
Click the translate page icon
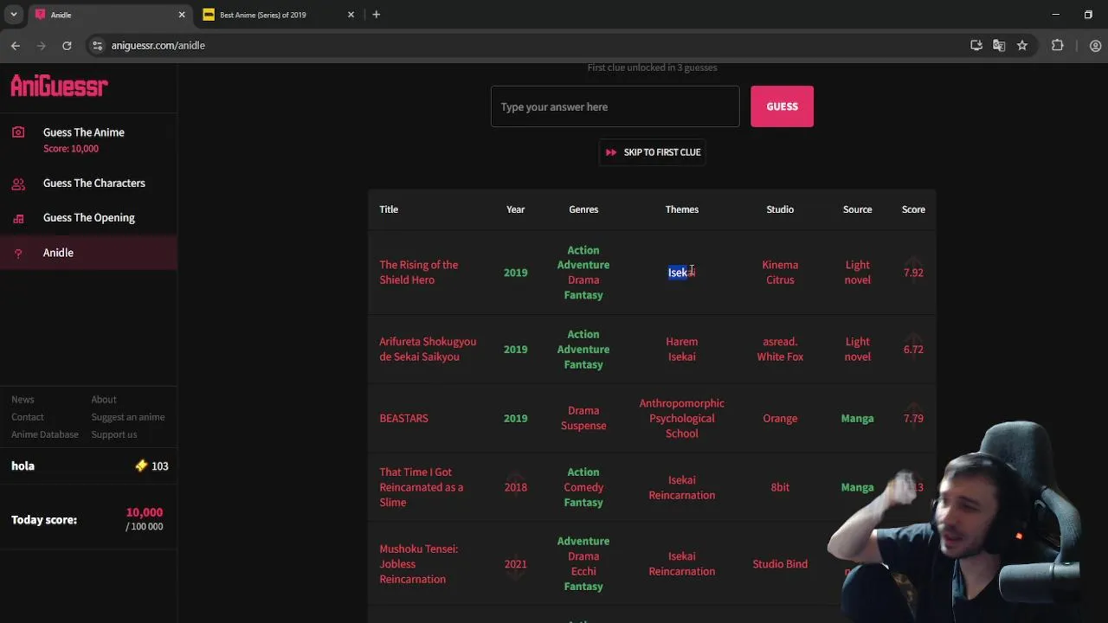999,45
